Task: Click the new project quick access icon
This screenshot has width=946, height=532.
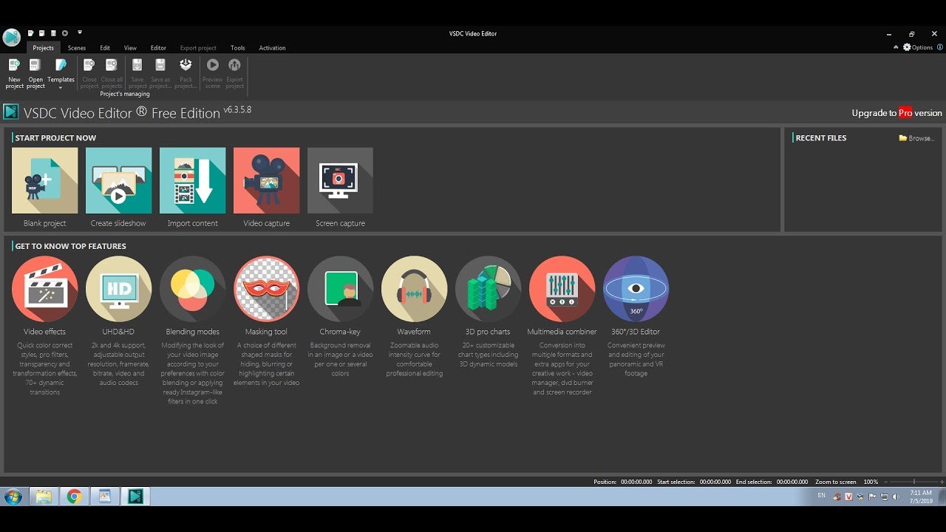Action: coord(31,33)
